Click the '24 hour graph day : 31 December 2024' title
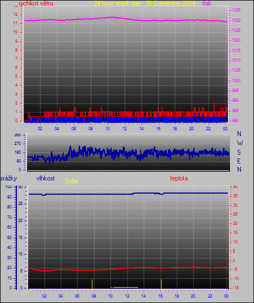Screen dimensions: 254x303 pos(144,3)
